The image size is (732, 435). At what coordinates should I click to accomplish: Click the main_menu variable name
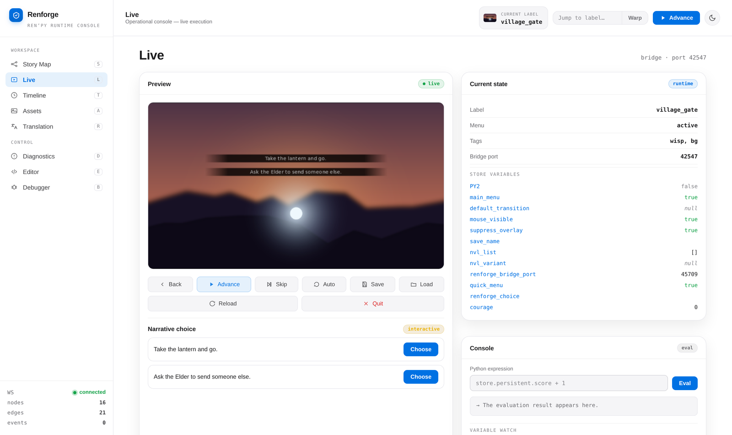click(x=484, y=197)
